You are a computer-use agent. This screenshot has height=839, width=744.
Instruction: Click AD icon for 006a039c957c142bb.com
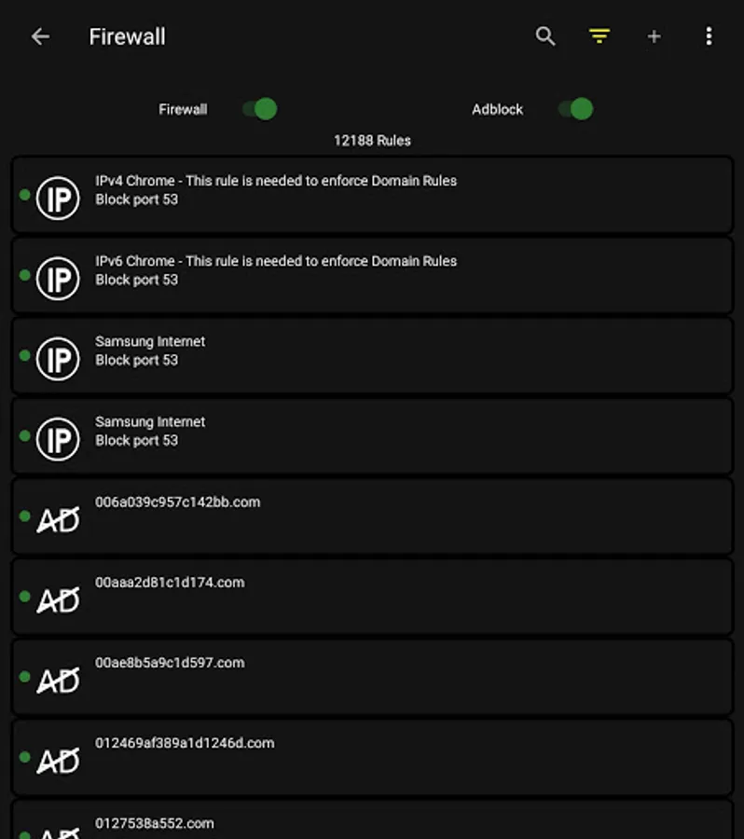point(58,519)
